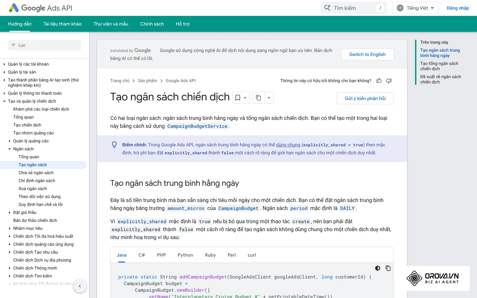477x298 pixels.
Task: Open the copy page options dropdown arrow
Action: pyautogui.click(x=269, y=98)
